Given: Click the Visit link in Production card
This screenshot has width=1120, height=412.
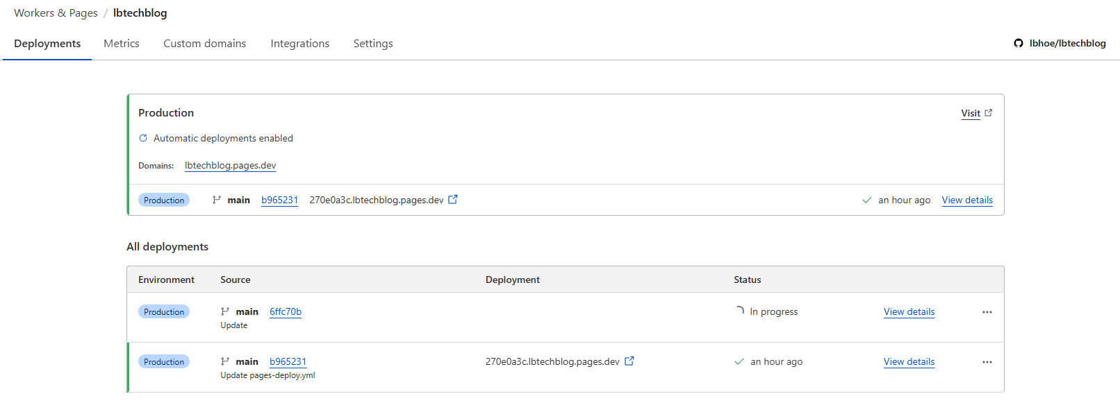Looking at the screenshot, I should click(970, 113).
